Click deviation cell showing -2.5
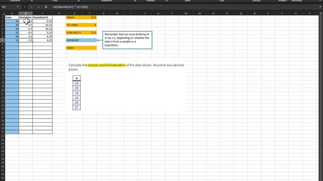 (26, 40)
